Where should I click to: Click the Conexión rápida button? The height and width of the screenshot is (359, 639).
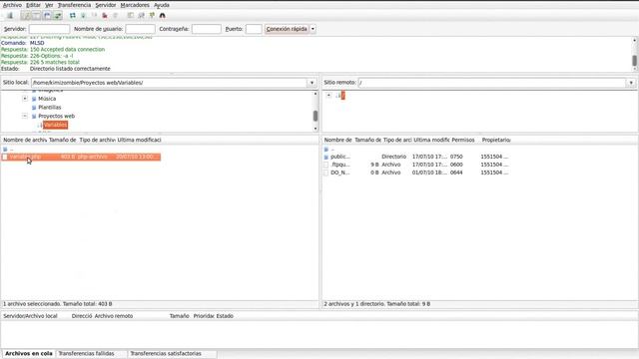pos(287,29)
